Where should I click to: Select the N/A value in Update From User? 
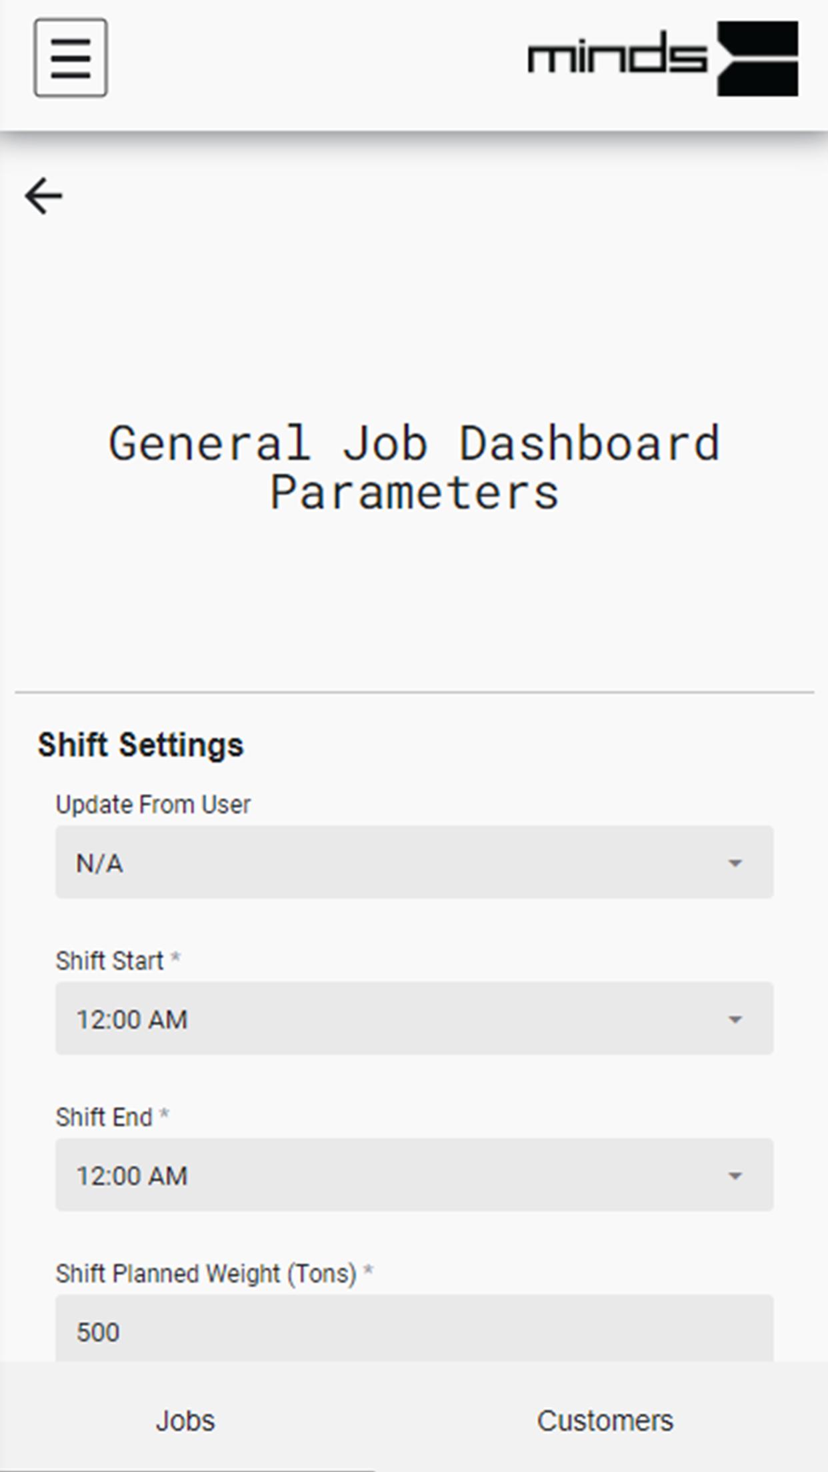coord(99,863)
